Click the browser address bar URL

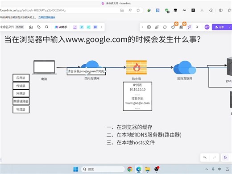click(x=33, y=10)
